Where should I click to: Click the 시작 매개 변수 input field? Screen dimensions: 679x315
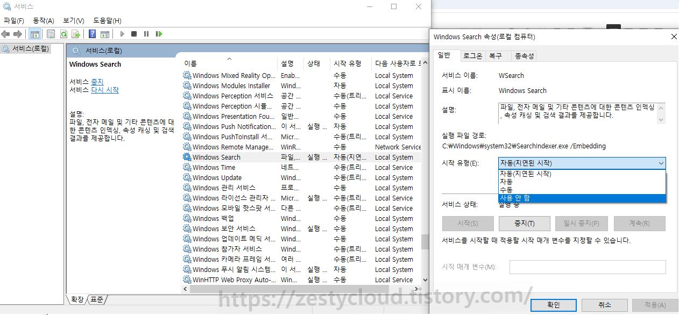tap(588, 267)
